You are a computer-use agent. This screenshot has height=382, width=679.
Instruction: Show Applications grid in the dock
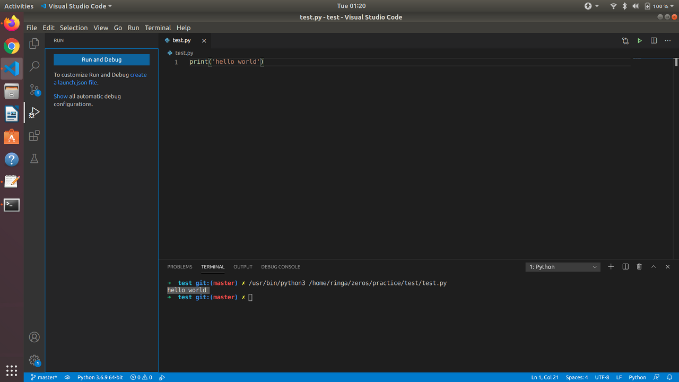12,370
